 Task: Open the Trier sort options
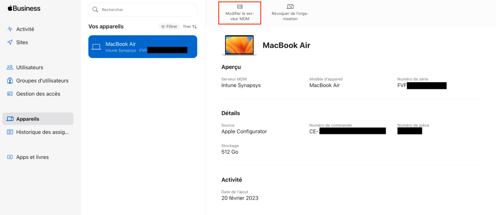click(190, 27)
